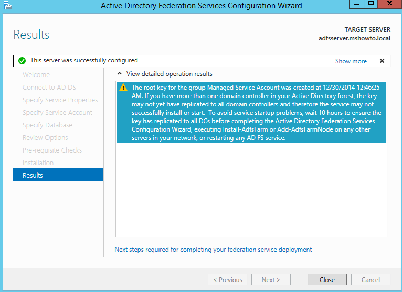Select the highlighted Results step
This screenshot has height=292, width=402.
click(58, 175)
